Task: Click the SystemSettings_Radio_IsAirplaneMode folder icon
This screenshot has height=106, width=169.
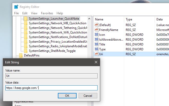Action: click(26, 46)
